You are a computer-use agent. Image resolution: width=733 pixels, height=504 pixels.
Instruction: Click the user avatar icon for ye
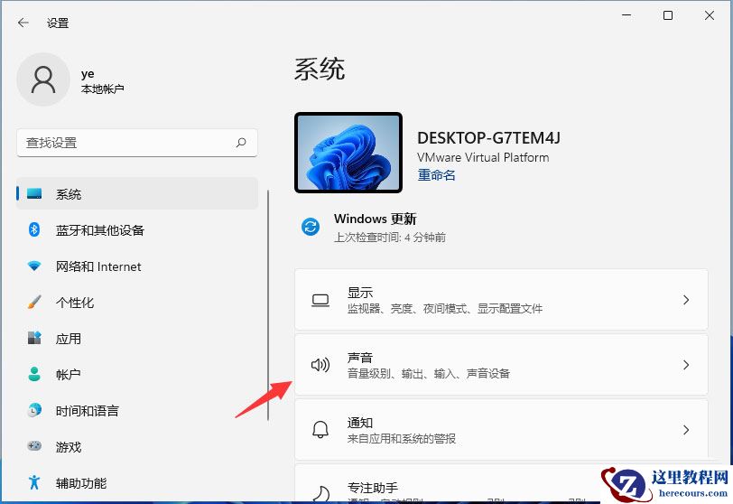[43, 79]
